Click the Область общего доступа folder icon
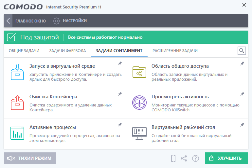This screenshot has height=168, width=252. tap(139, 72)
